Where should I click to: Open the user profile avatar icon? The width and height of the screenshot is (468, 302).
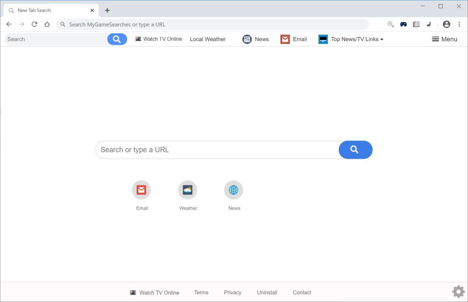[x=446, y=24]
